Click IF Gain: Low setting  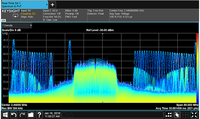click(50, 20)
